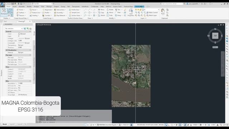Open the Home ribbon tab

click(x=9, y=6)
